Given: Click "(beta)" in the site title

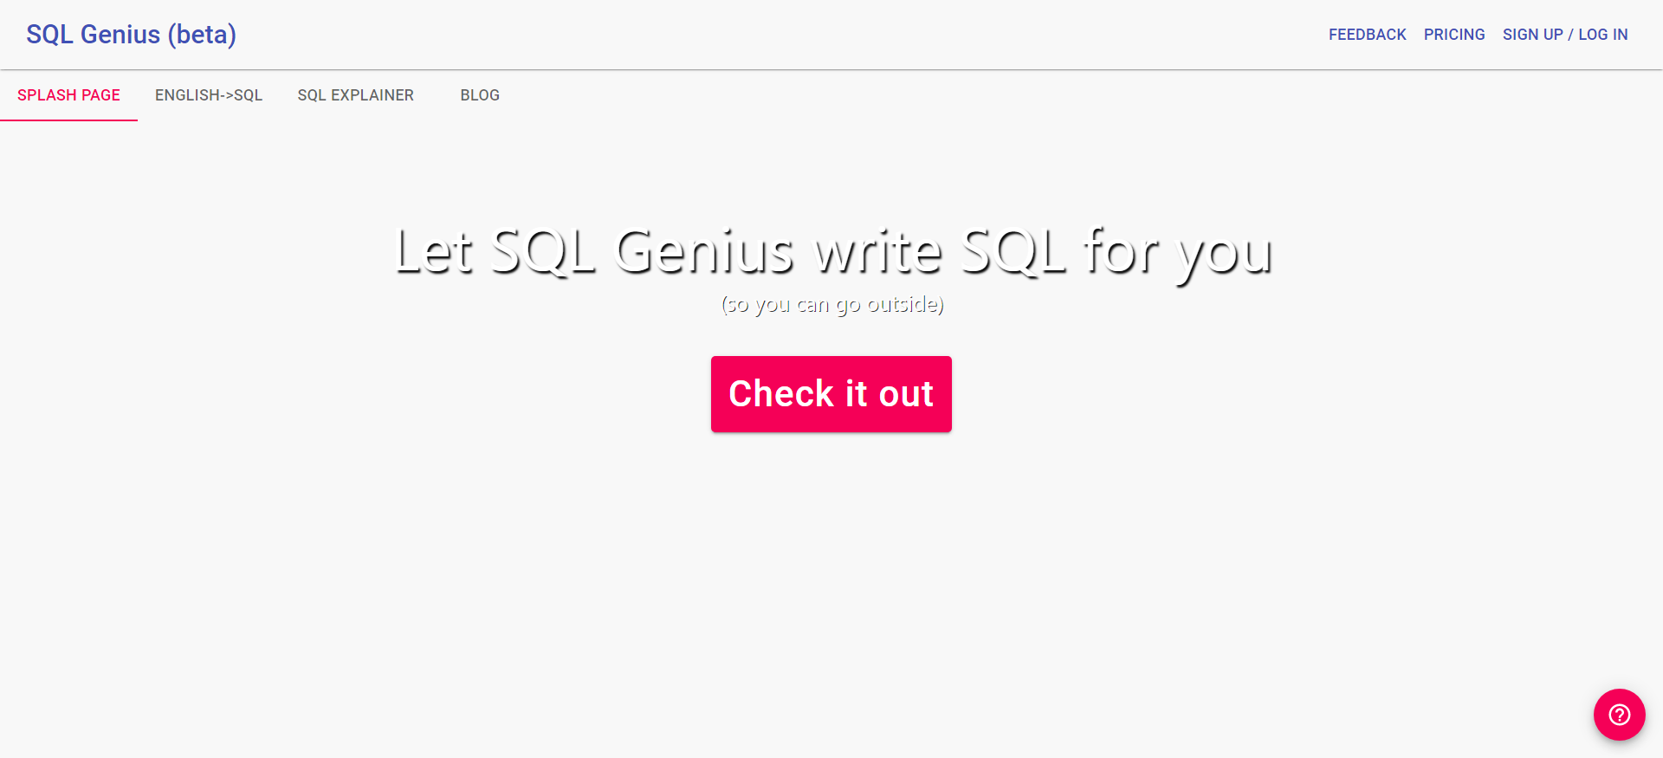Looking at the screenshot, I should pyautogui.click(x=202, y=35).
